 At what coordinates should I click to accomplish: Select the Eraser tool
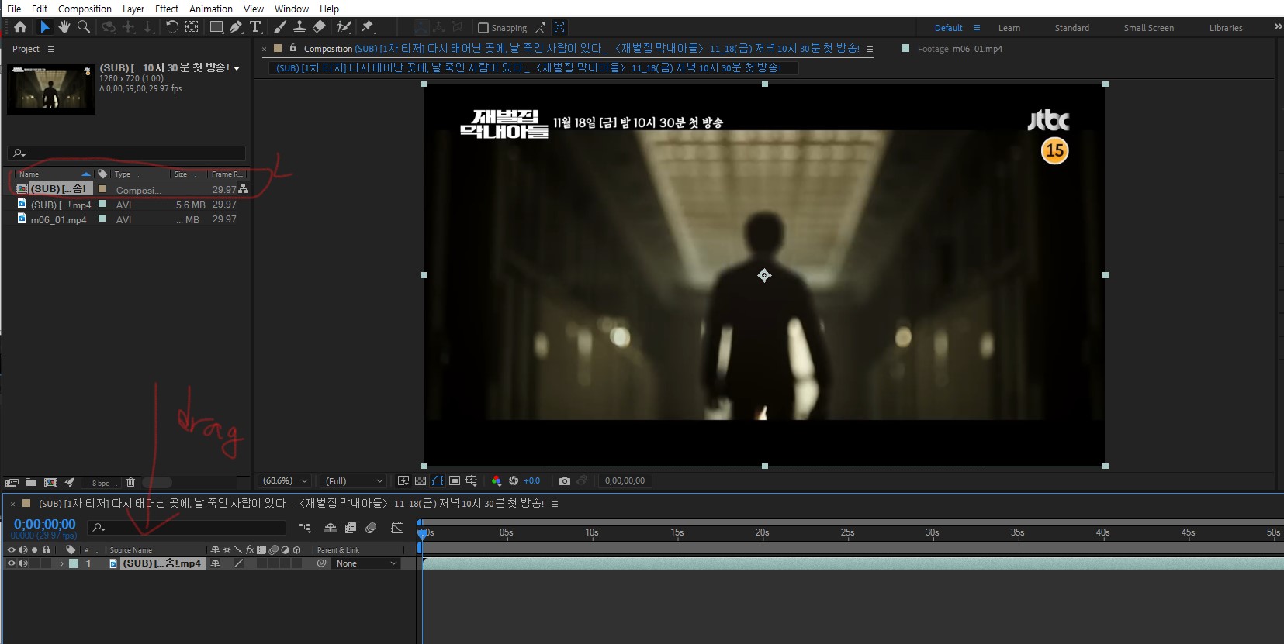[319, 27]
